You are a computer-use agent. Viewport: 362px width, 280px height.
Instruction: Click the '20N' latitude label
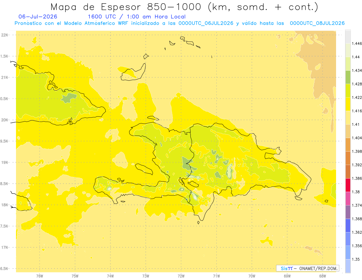(5, 120)
